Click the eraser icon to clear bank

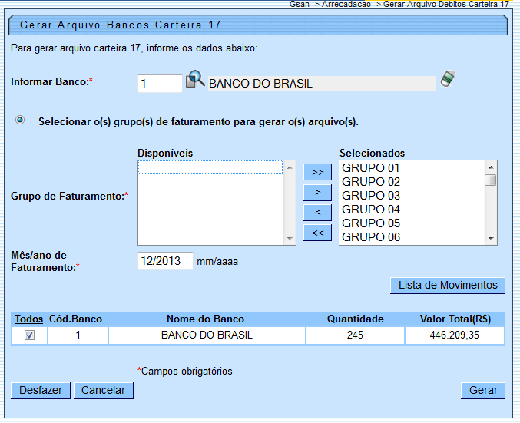point(447,79)
